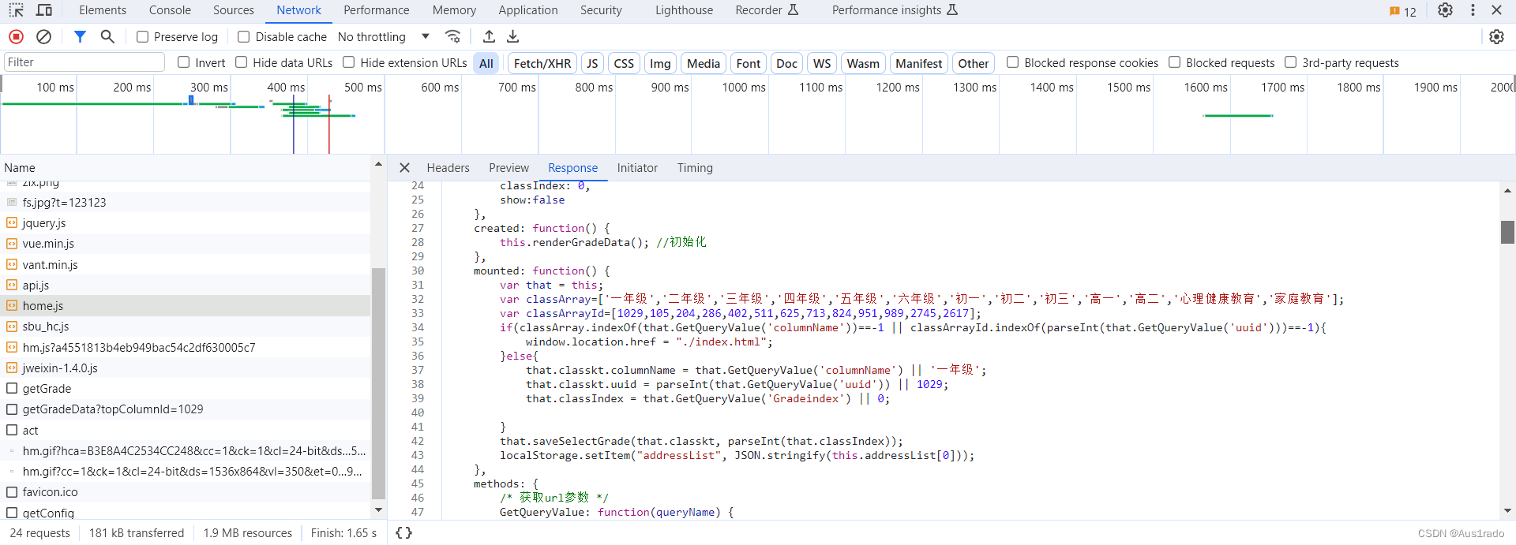Image resolution: width=1516 pixels, height=545 pixels.
Task: Open the network search magnifier
Action: [x=107, y=36]
